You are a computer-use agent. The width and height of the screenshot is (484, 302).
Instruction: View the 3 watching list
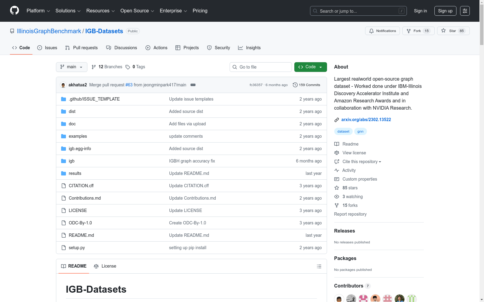pyautogui.click(x=348, y=197)
